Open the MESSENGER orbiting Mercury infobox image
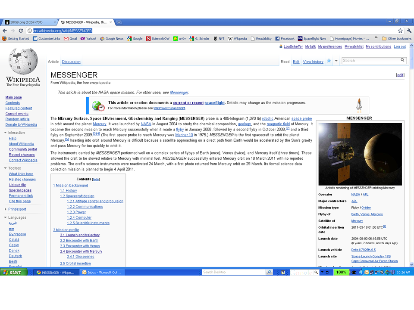 click(360, 154)
